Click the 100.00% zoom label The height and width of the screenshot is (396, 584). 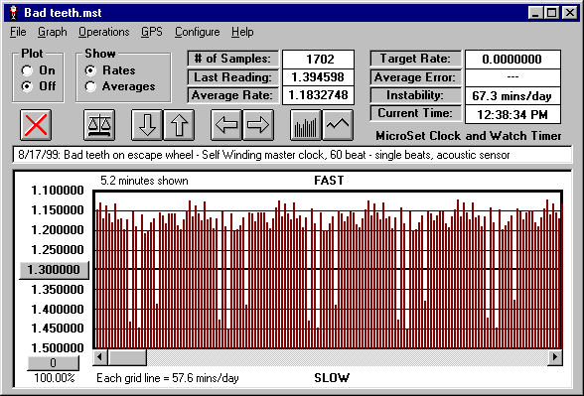(55, 378)
